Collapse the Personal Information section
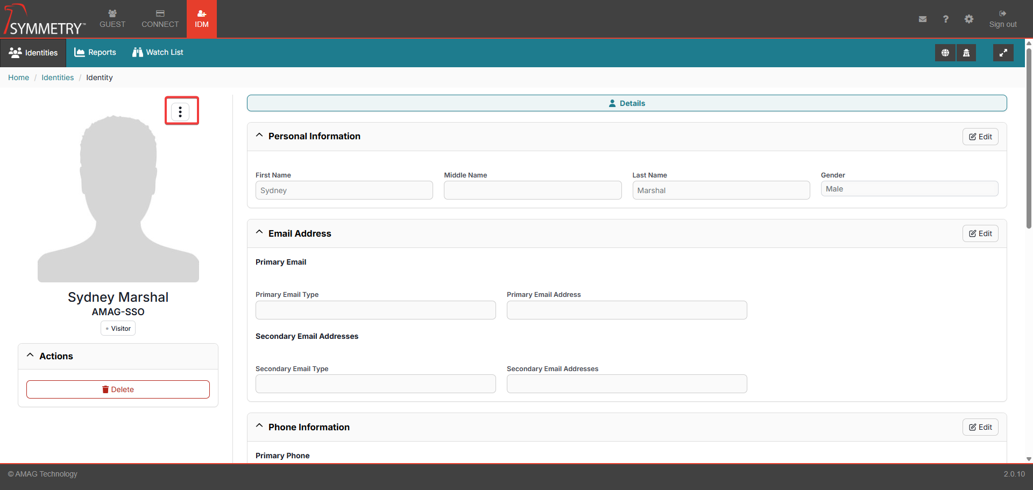Viewport: 1033px width, 490px height. 259,136
